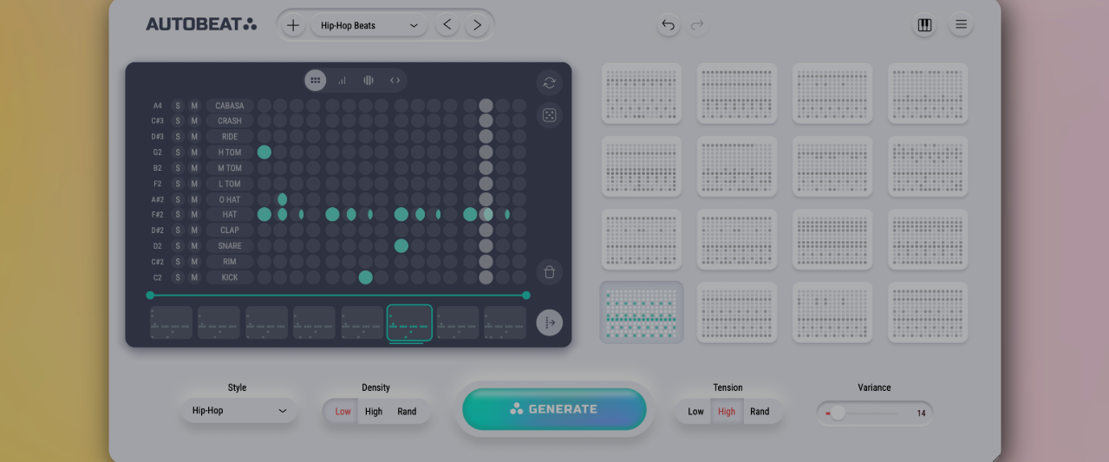
Task: Open the piano keyboard icon
Action: (x=924, y=25)
